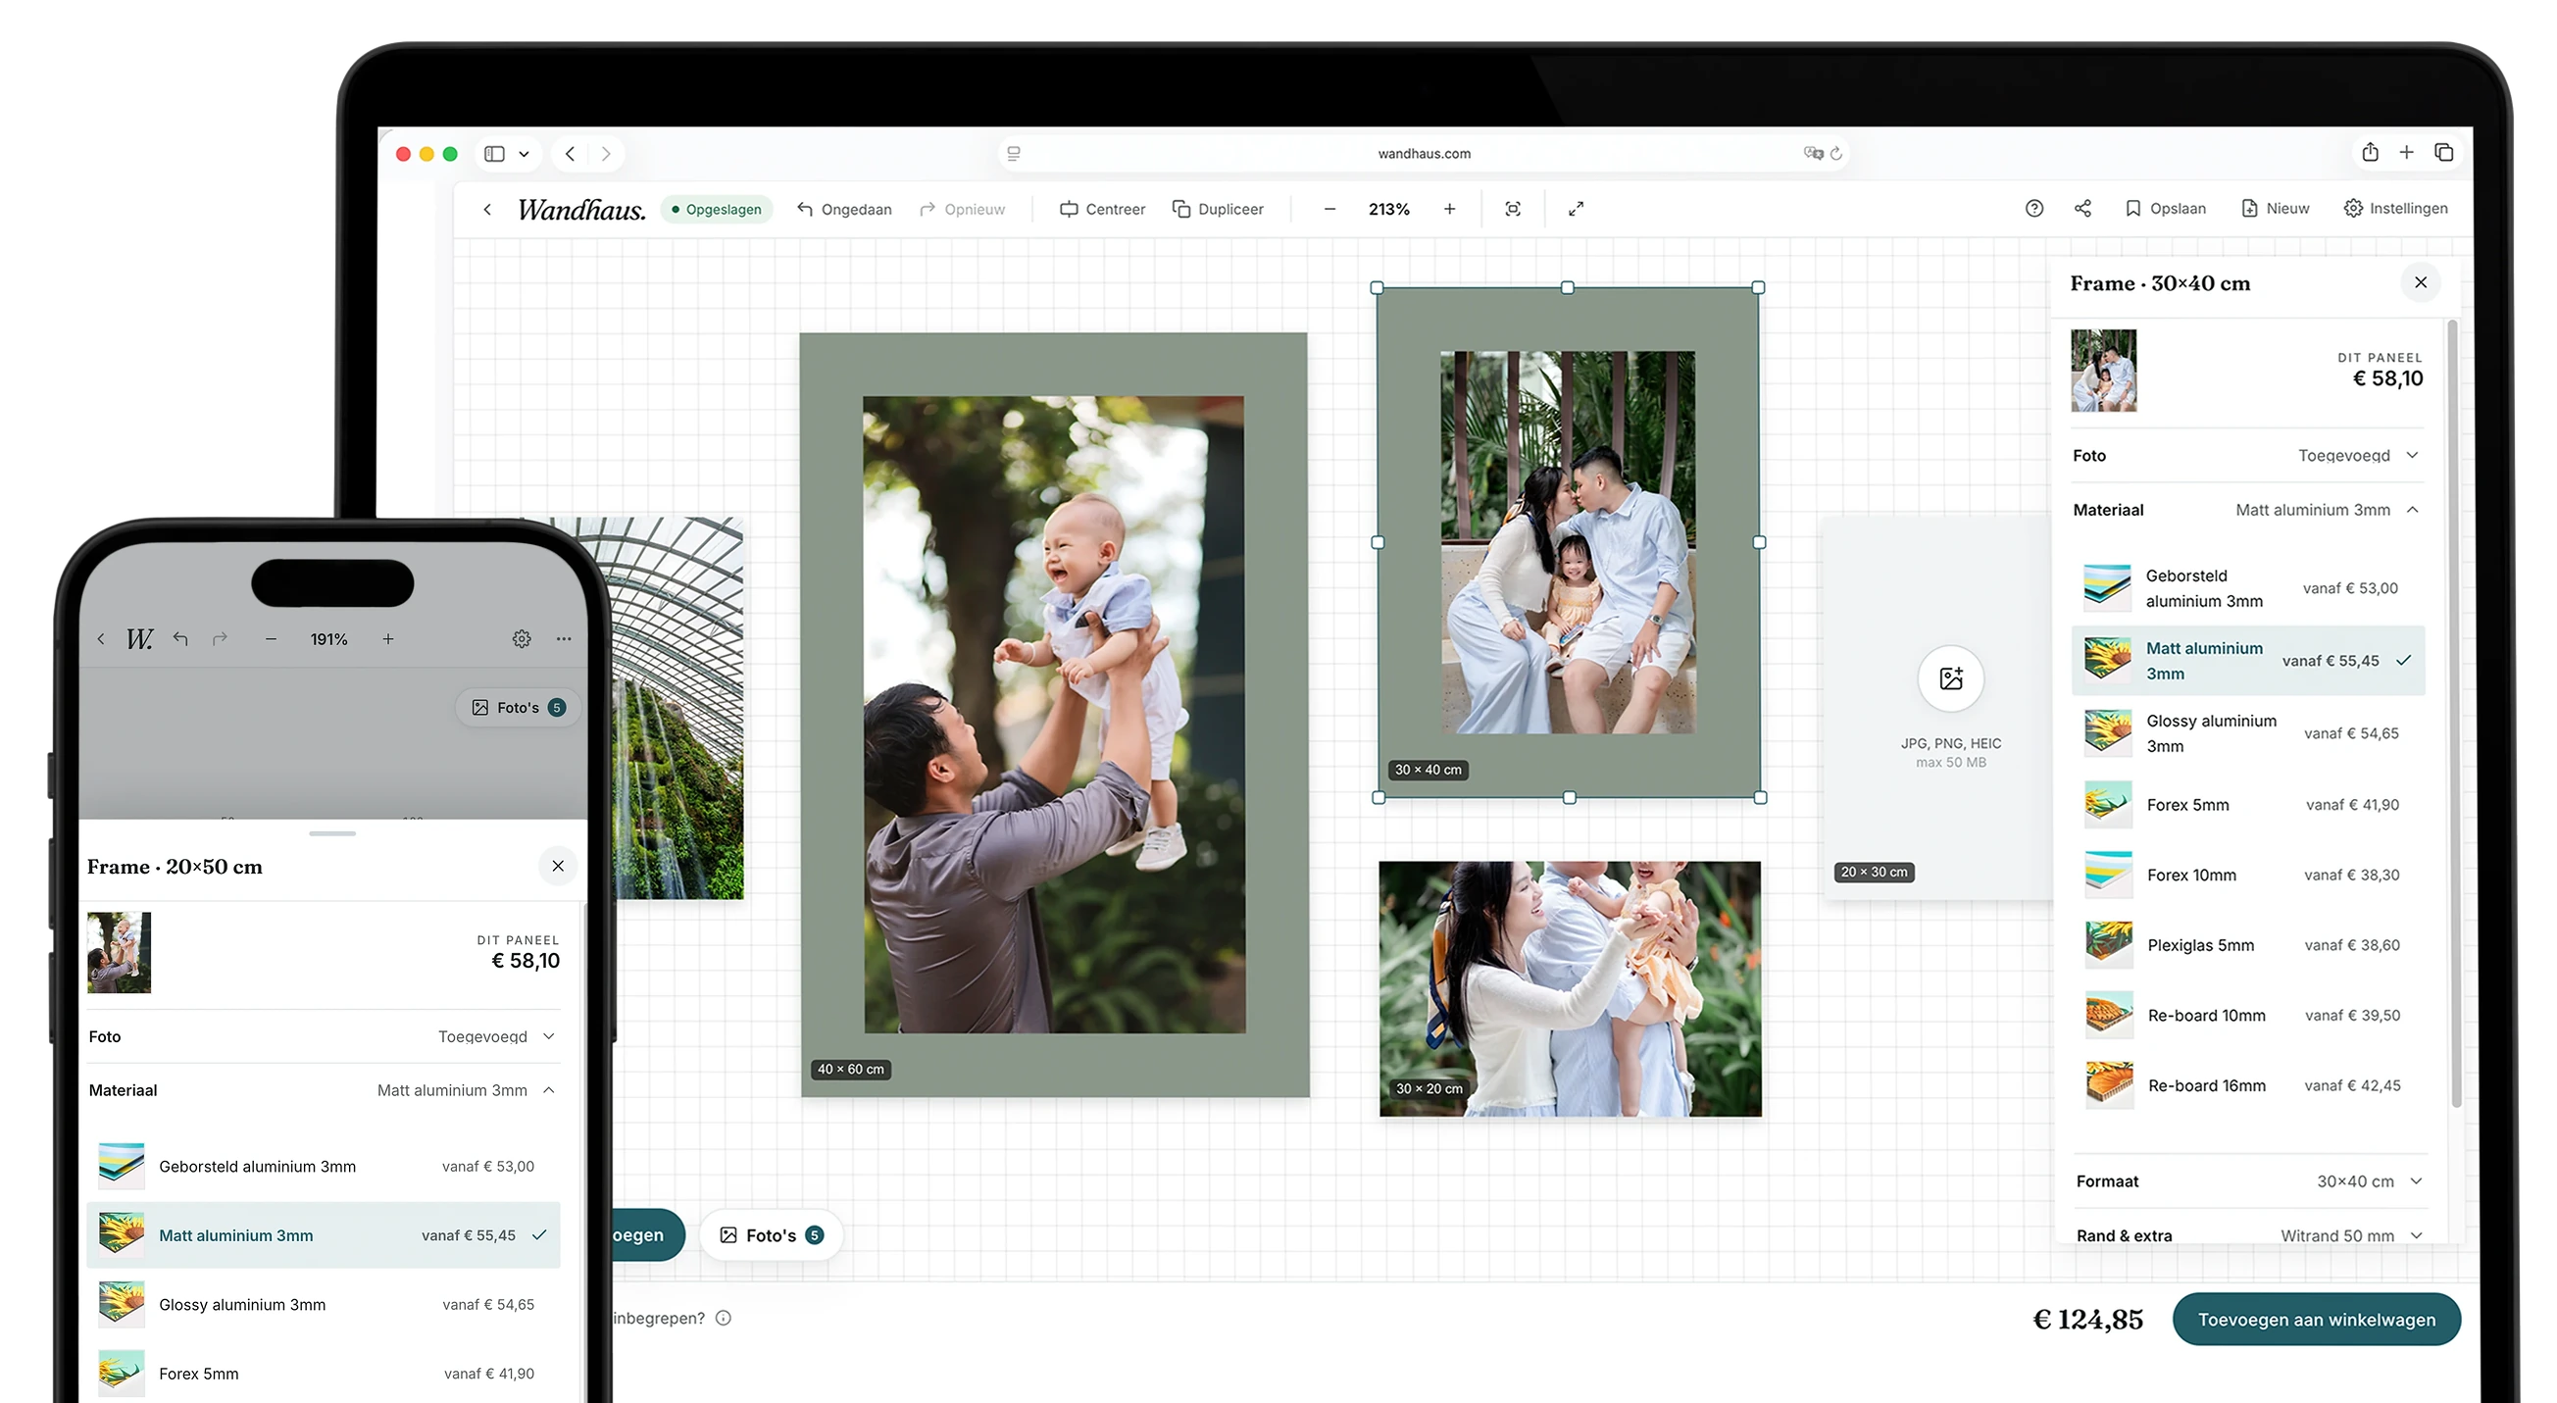Open the Safari share icon
This screenshot has height=1403, width=2557.
(x=2371, y=152)
